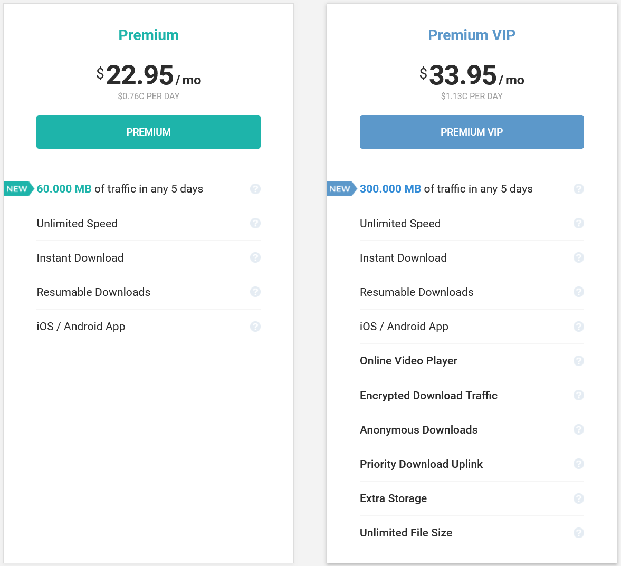
Task: Open help for Unlimited File Size feature
Action: (579, 533)
